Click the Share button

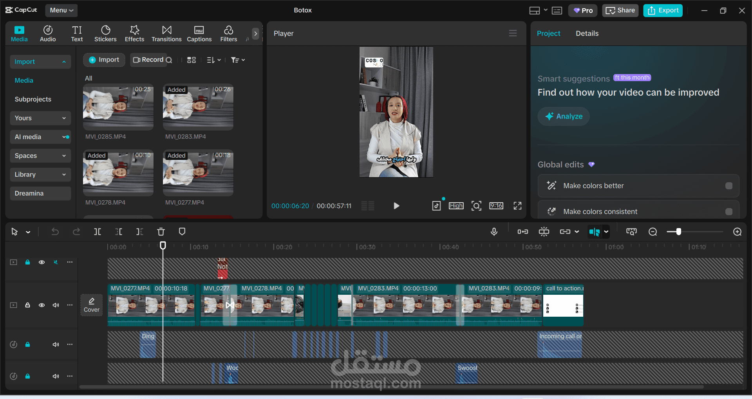click(620, 11)
